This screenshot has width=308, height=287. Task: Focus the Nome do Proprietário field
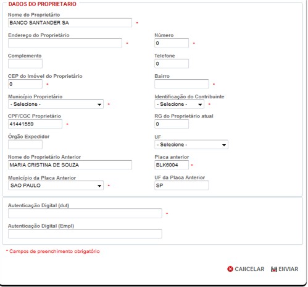[70, 23]
